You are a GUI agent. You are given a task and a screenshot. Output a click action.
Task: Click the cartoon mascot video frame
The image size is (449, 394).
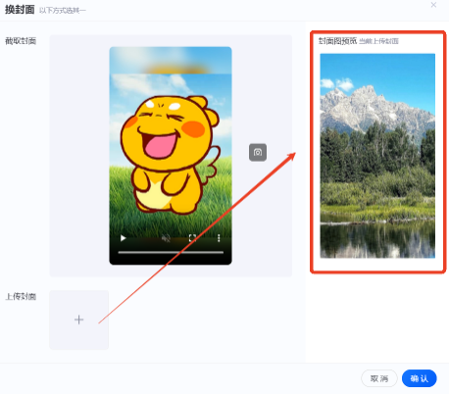pyautogui.click(x=171, y=156)
